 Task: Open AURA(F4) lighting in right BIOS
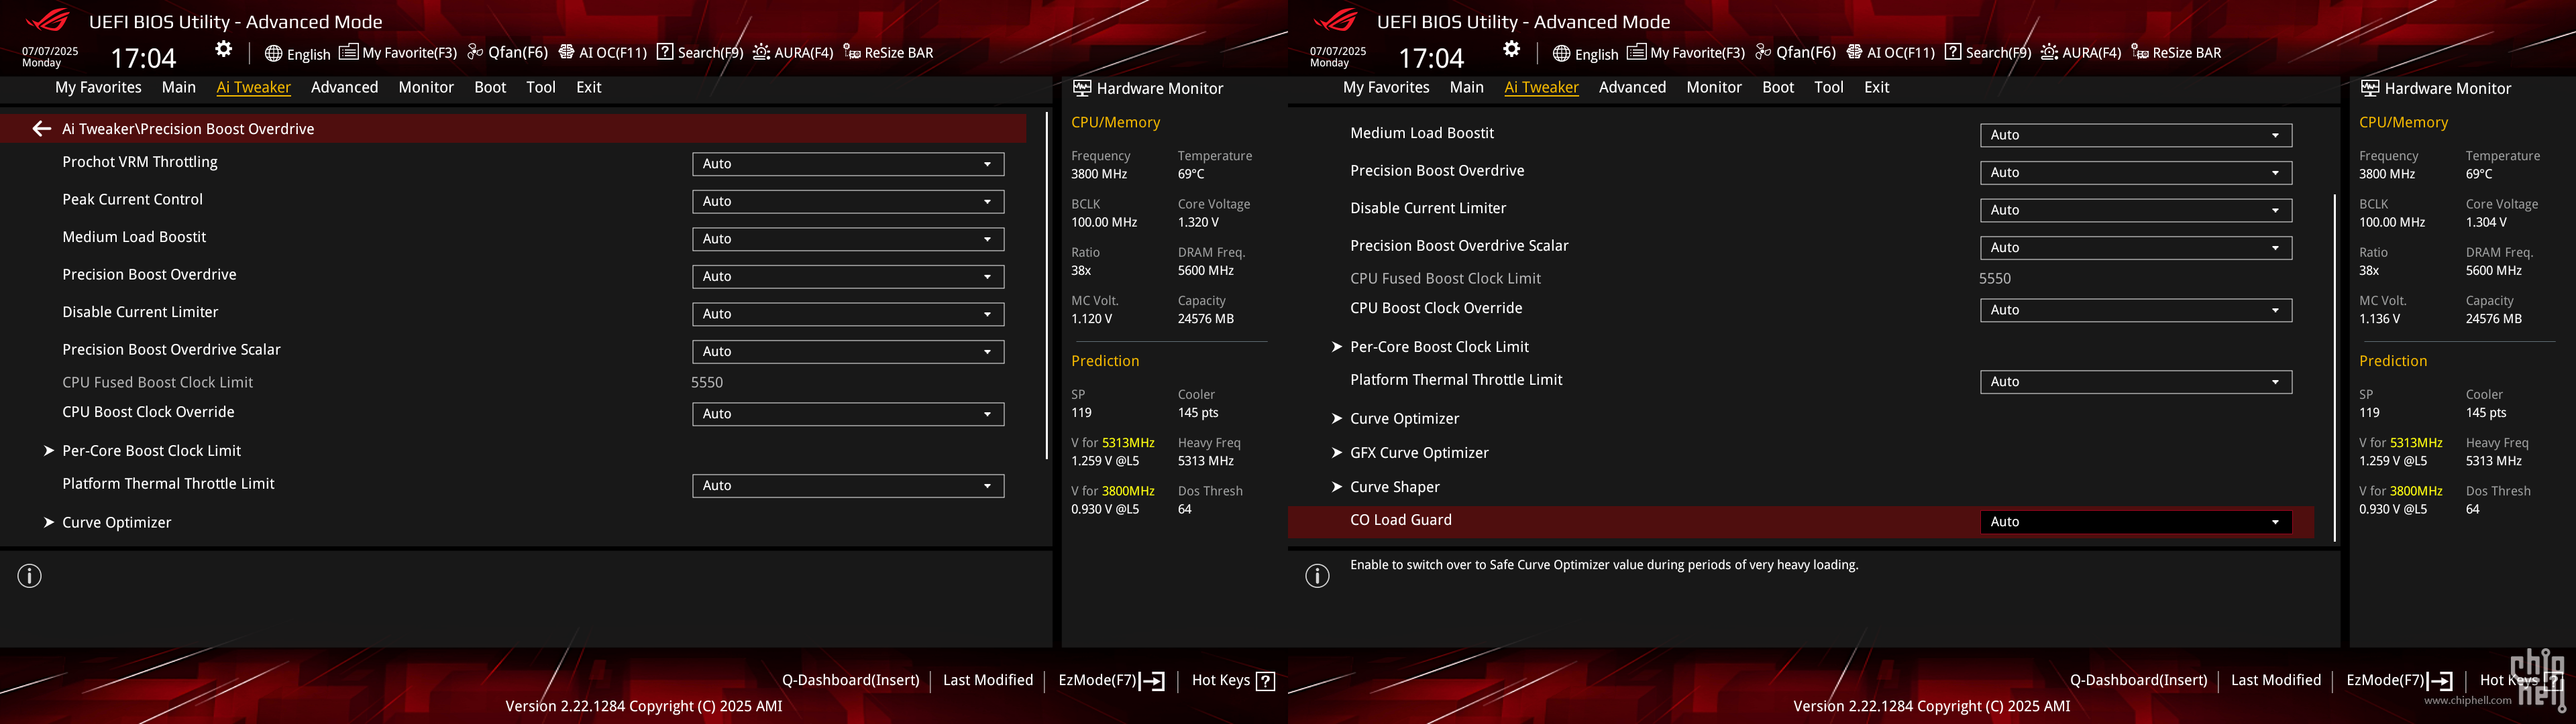2081,53
